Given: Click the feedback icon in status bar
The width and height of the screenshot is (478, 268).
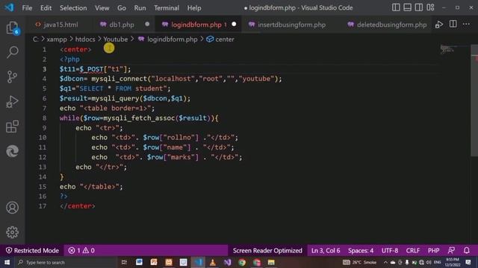Looking at the screenshot, I should point(451,250).
